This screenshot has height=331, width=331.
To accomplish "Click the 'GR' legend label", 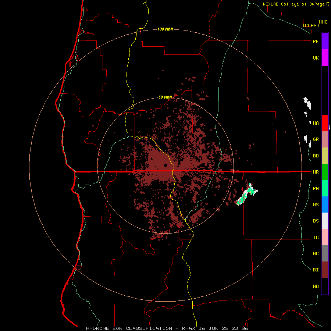I will tap(316, 139).
